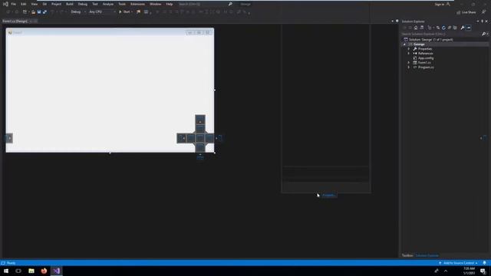Open the File menu
Viewport: 491px width, 276px height.
(14, 4)
